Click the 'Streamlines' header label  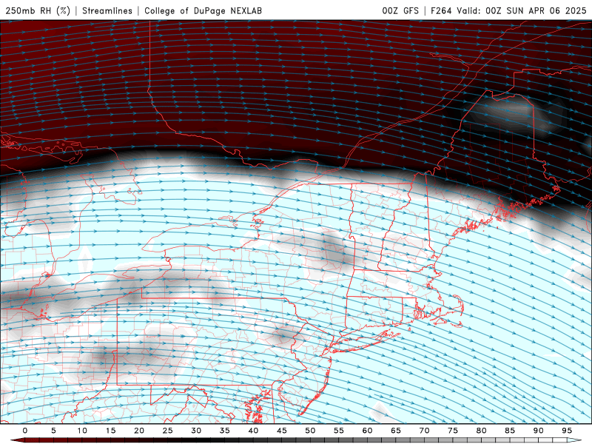tap(107, 10)
